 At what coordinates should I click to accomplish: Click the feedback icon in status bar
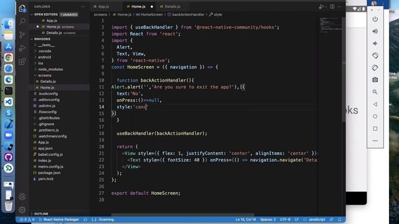332,220
